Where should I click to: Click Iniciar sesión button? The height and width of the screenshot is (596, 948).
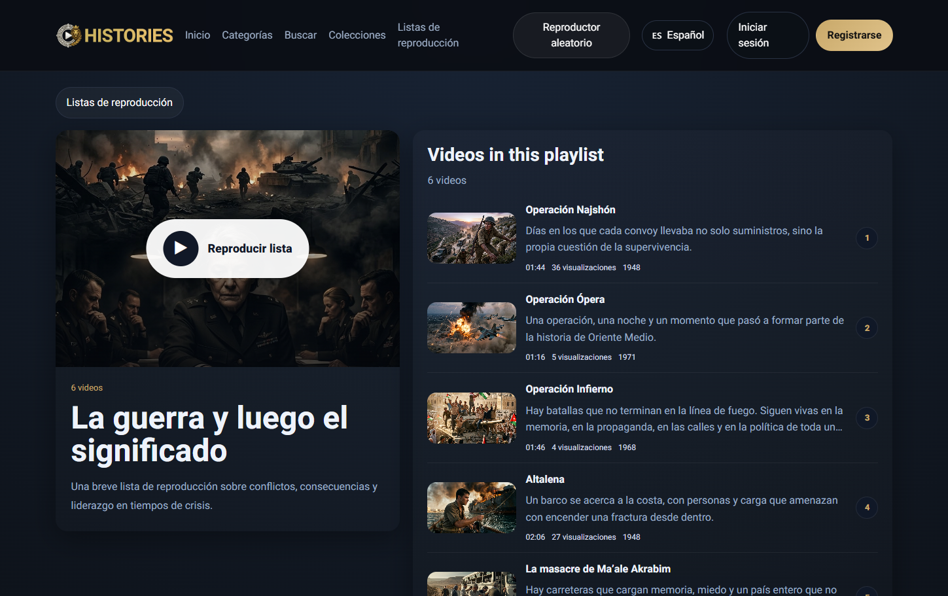click(767, 35)
